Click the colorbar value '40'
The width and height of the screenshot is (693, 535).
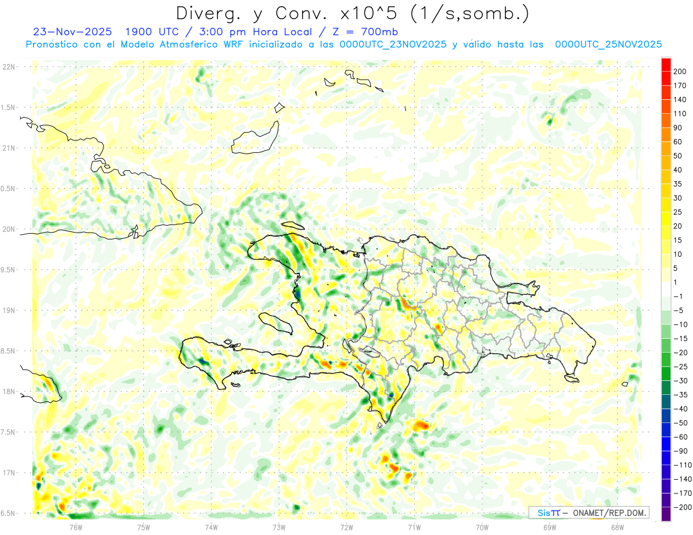(678, 170)
